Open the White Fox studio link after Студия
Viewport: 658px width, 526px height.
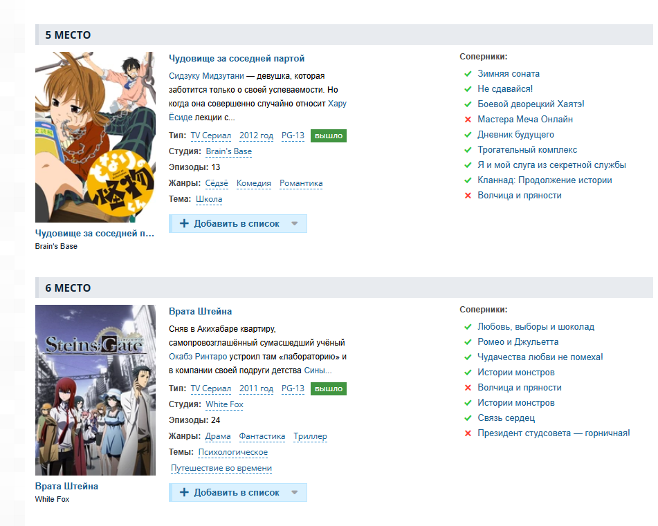click(x=224, y=404)
